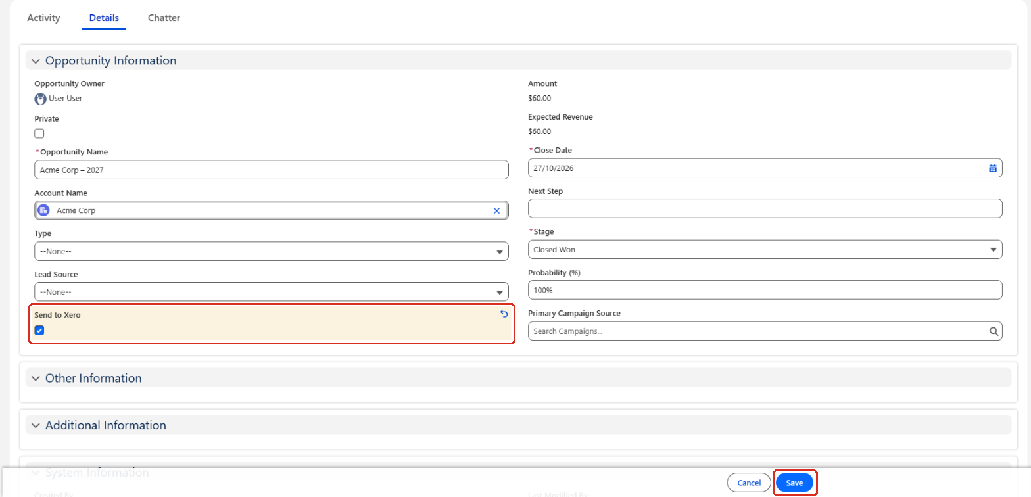The image size is (1031, 497).
Task: Click the Search Campaigns magnifier icon
Action: pyautogui.click(x=994, y=331)
